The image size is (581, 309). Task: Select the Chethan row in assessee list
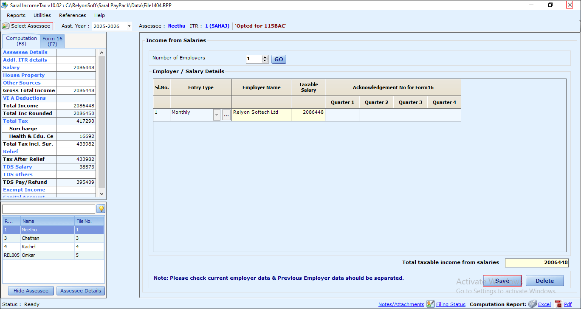pyautogui.click(x=54, y=238)
